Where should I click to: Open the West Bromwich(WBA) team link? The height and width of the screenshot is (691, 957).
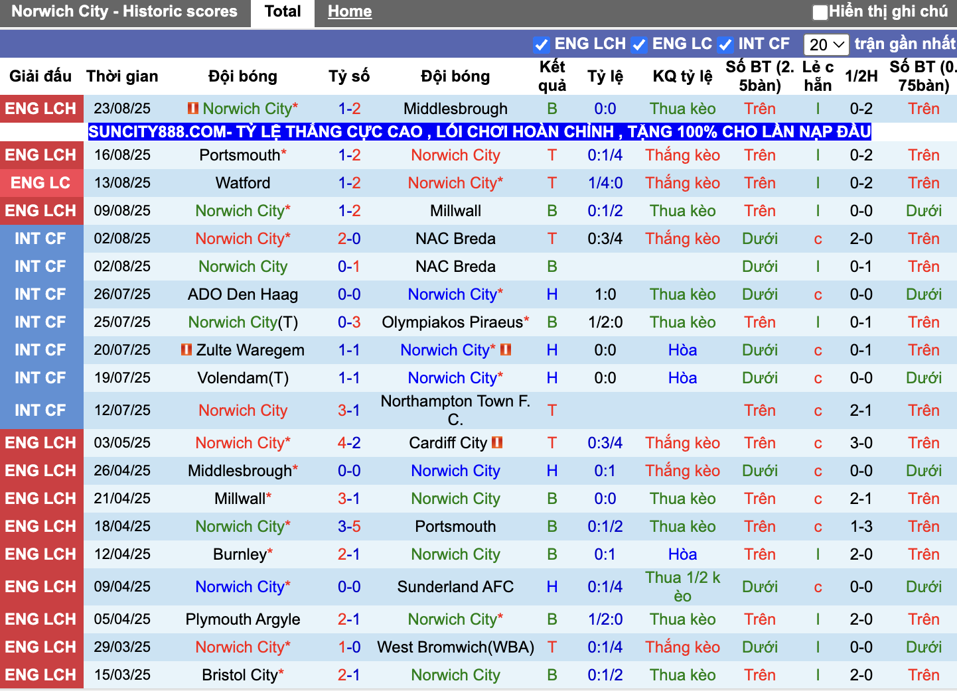[455, 647]
